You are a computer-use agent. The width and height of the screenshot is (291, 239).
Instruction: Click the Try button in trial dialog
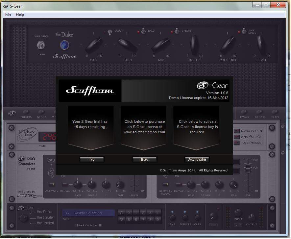tap(92, 160)
